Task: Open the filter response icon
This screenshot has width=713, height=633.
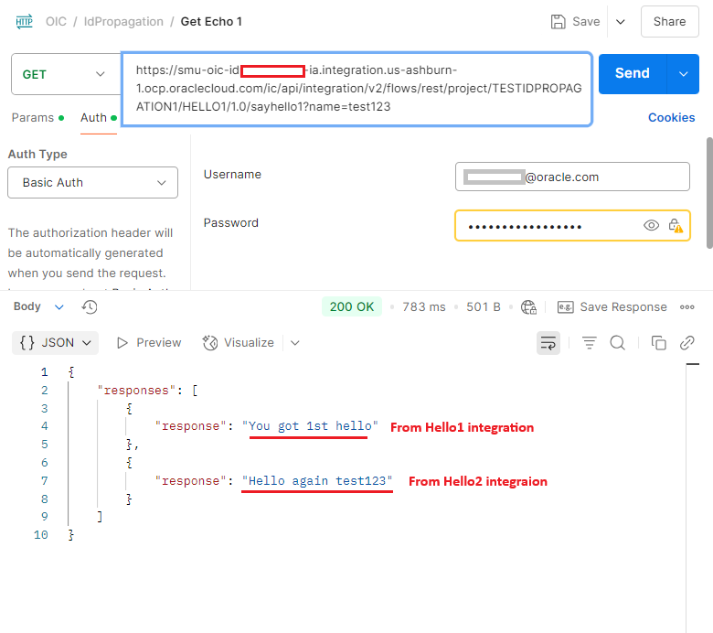Action: [x=590, y=343]
